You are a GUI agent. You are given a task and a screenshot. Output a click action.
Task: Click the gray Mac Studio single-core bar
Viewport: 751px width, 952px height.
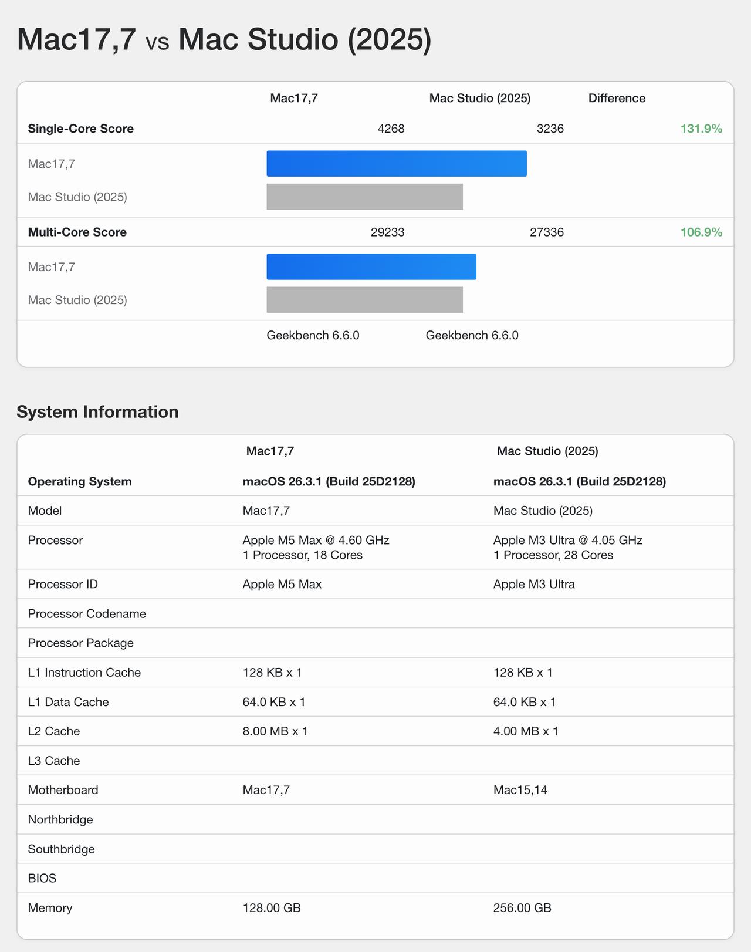coord(365,197)
